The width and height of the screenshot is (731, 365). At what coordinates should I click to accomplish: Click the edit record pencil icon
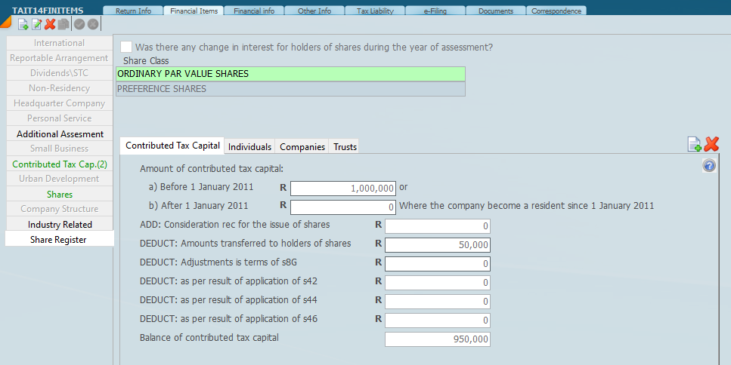click(36, 24)
